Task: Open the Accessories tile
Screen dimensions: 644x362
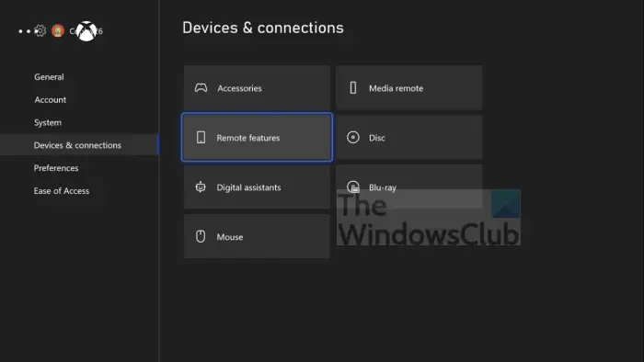Action: pyautogui.click(x=257, y=87)
